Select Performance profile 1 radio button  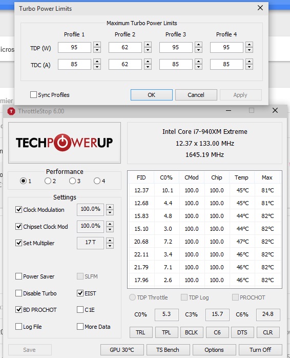[x=23, y=181]
